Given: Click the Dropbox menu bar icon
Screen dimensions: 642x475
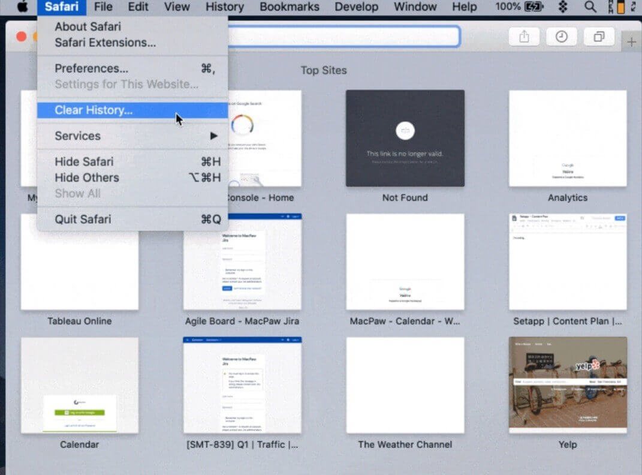Looking at the screenshot, I should pos(562,7).
